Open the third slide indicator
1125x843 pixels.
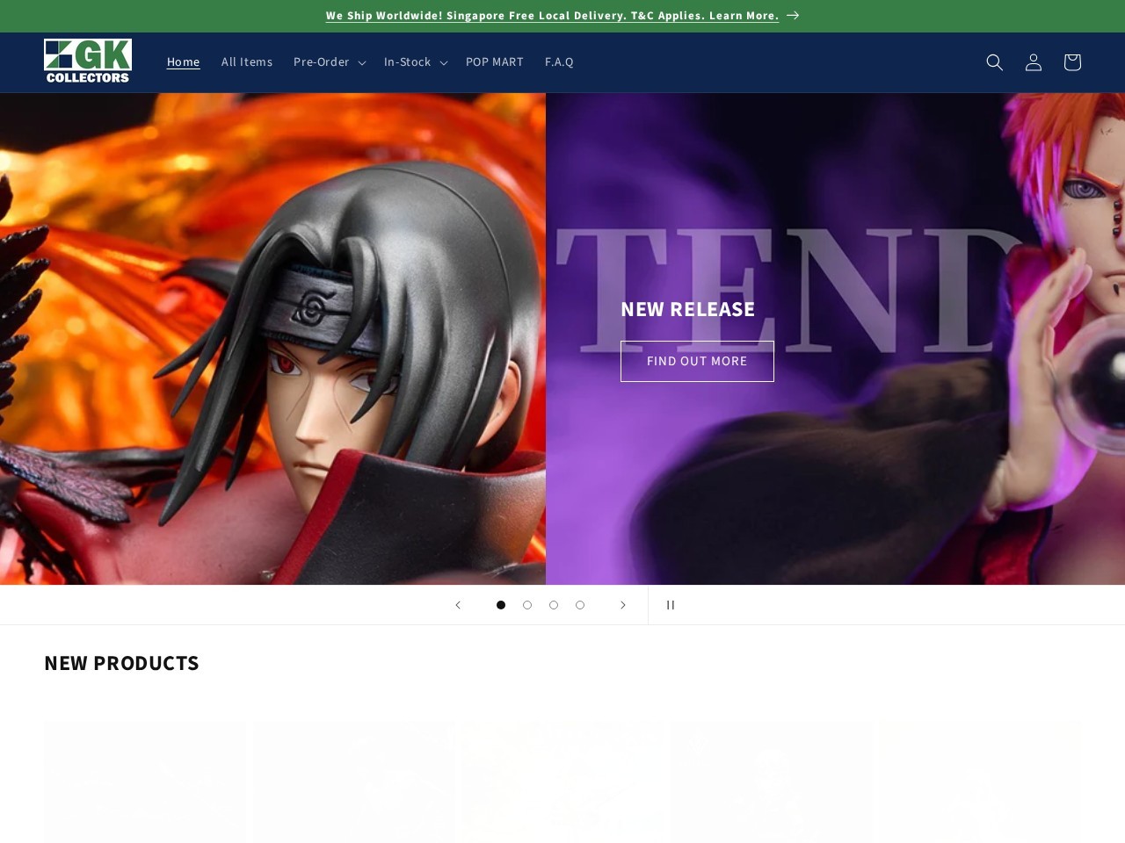pyautogui.click(x=554, y=605)
